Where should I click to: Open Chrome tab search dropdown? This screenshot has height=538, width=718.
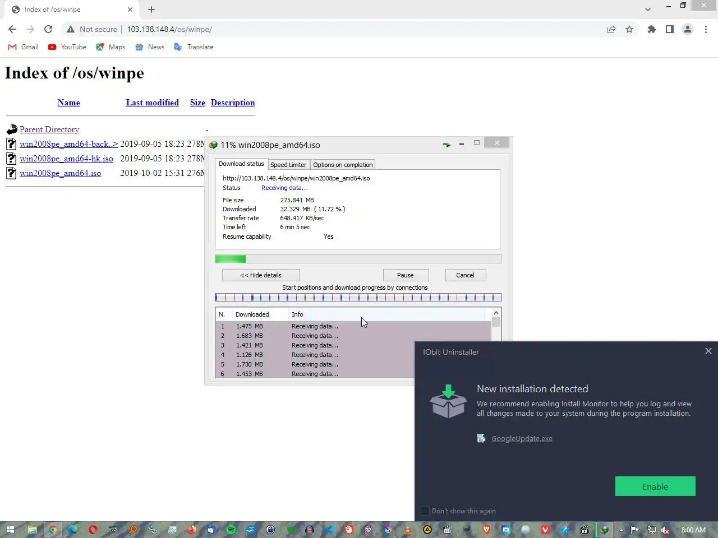pyautogui.click(x=647, y=10)
